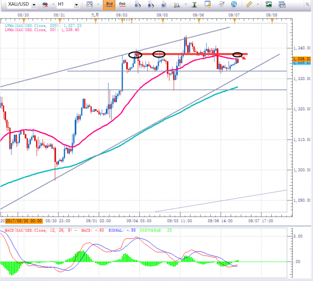Click the greyed refresh arrows icon
The image size is (313, 281).
click(221, 4)
